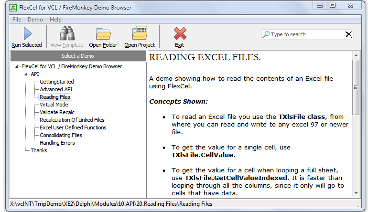
Task: Click the description scrollbar up arrow
Action: click(x=356, y=55)
